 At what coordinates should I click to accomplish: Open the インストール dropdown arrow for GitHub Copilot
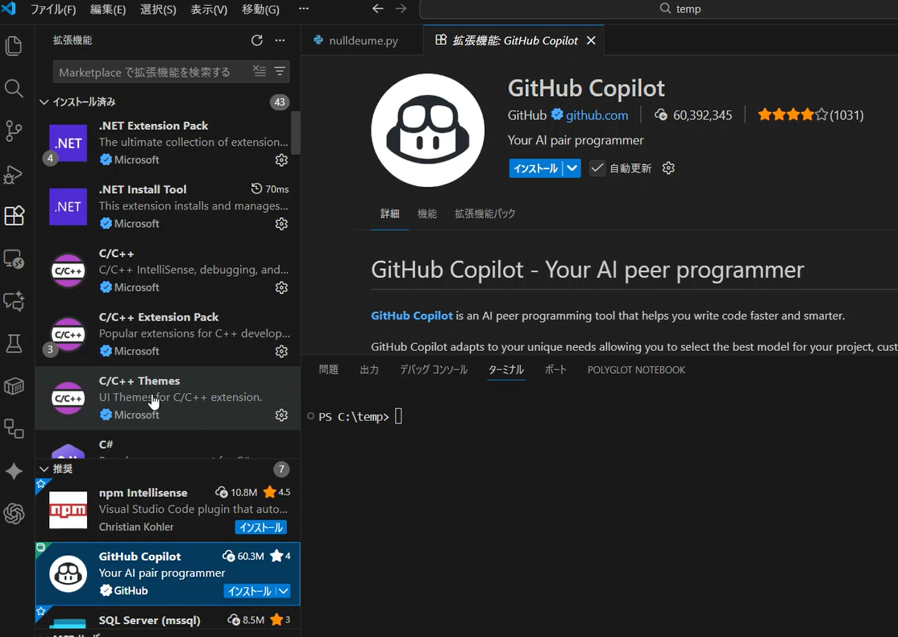(x=570, y=168)
